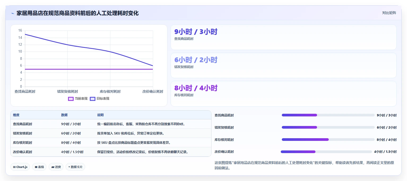Select the 9小时 / 3小时 data card
The width and height of the screenshot is (407, 181).
pos(283,37)
